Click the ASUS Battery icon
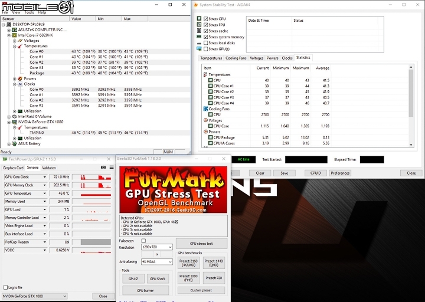This screenshot has width=425, height=302. tap(14, 143)
